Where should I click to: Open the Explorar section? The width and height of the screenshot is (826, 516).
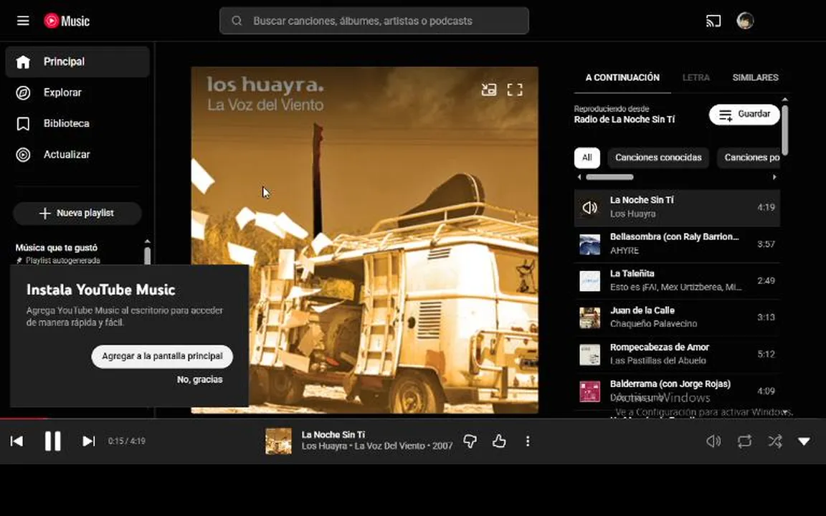[x=77, y=92]
